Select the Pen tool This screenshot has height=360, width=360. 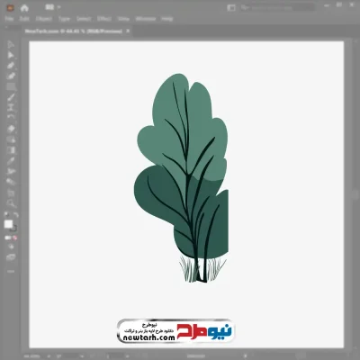coord(11,66)
